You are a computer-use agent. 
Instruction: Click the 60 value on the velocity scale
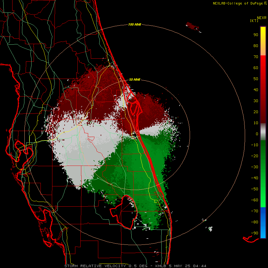(256, 68)
